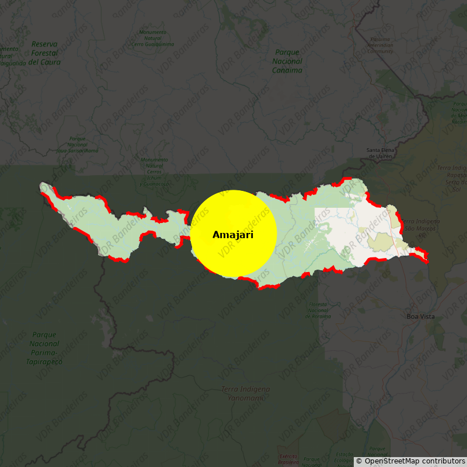
Task: Click the Exército Brasileiro label at the bottom
Action: (288, 459)
